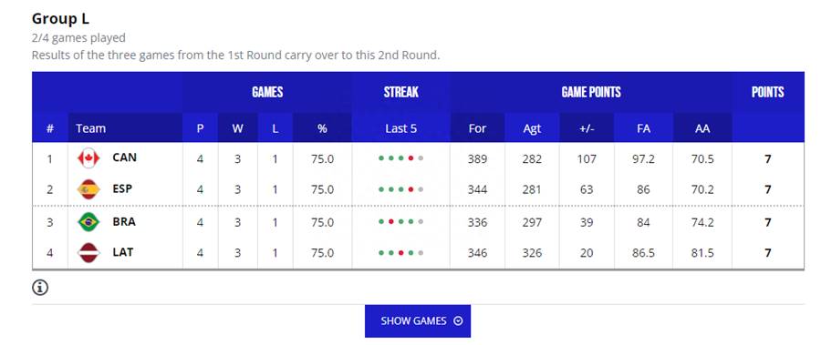821x345 pixels.
Task: Sort by the For column header
Action: [x=477, y=128]
